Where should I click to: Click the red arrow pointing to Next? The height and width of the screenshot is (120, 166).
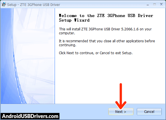[x=121, y=96]
